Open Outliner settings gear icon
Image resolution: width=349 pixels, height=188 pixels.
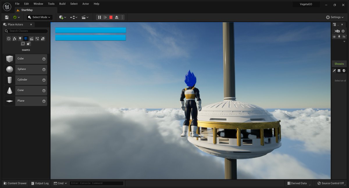[x=343, y=31]
